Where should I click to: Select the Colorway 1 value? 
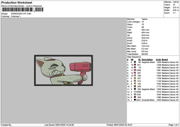pyautogui.click(x=16, y=16)
